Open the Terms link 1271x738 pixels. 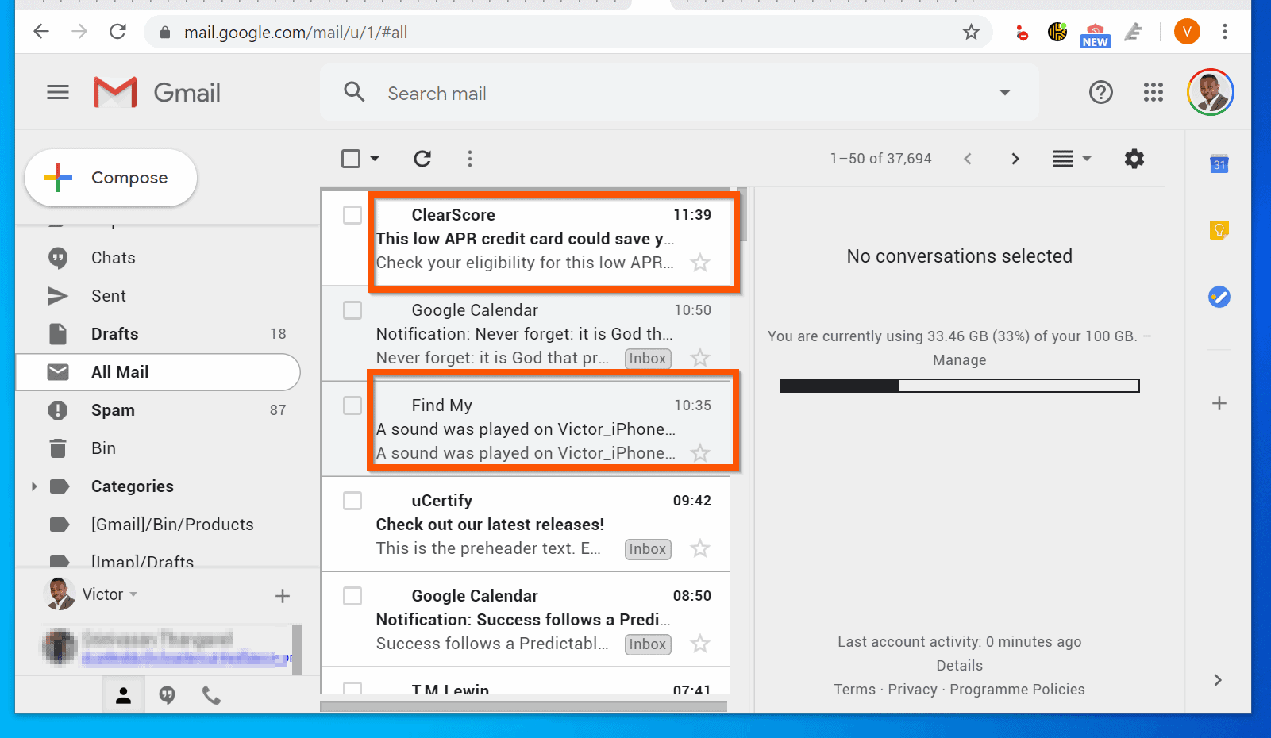[x=854, y=690]
